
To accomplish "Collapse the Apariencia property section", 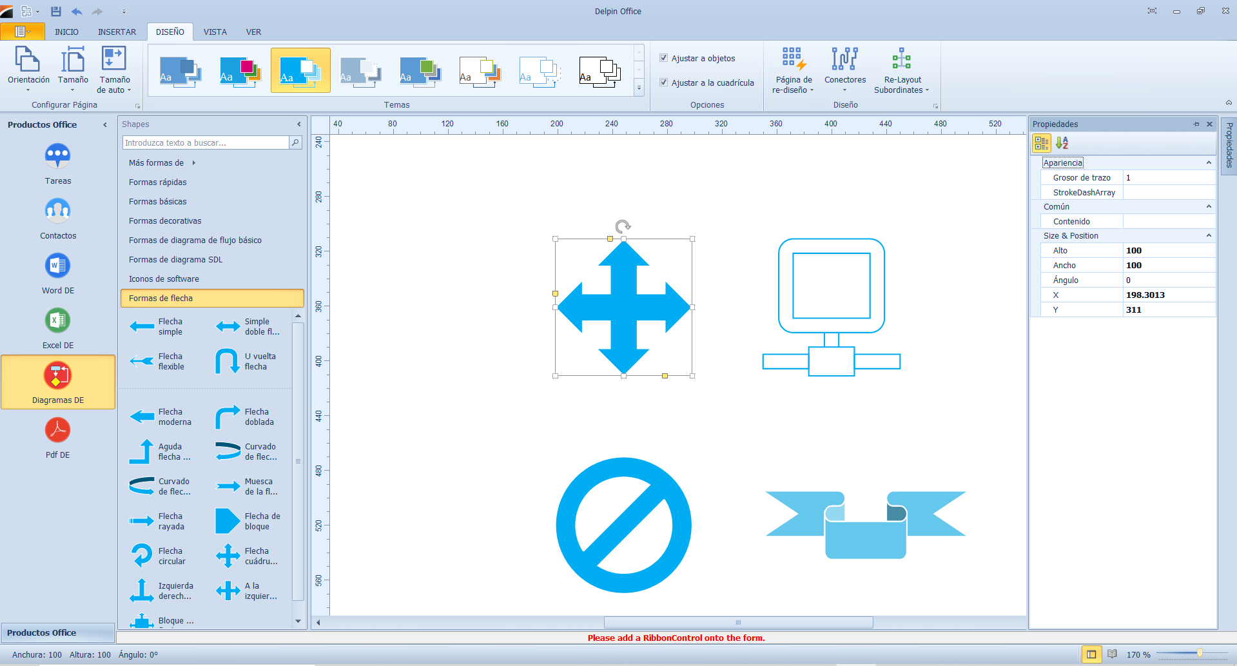I will [x=1209, y=163].
